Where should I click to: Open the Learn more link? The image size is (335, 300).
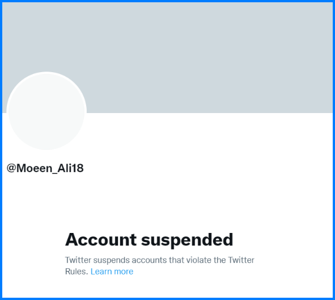tap(112, 272)
